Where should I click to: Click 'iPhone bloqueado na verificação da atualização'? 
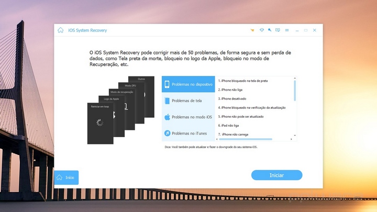[252, 108]
